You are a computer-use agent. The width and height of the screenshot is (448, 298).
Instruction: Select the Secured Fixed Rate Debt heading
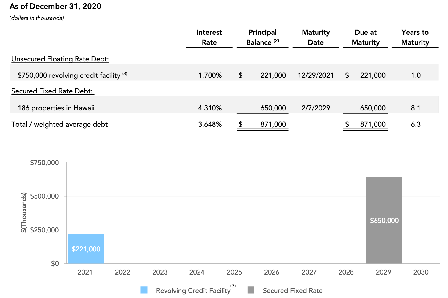(x=52, y=91)
